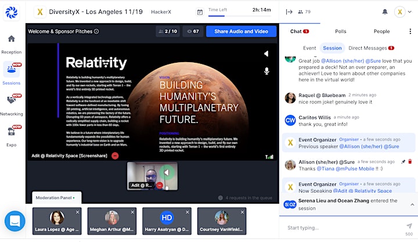This screenshot has height=242, width=418.
Task: Click @Adit @ Relativity Space mention
Action: [x=362, y=191]
